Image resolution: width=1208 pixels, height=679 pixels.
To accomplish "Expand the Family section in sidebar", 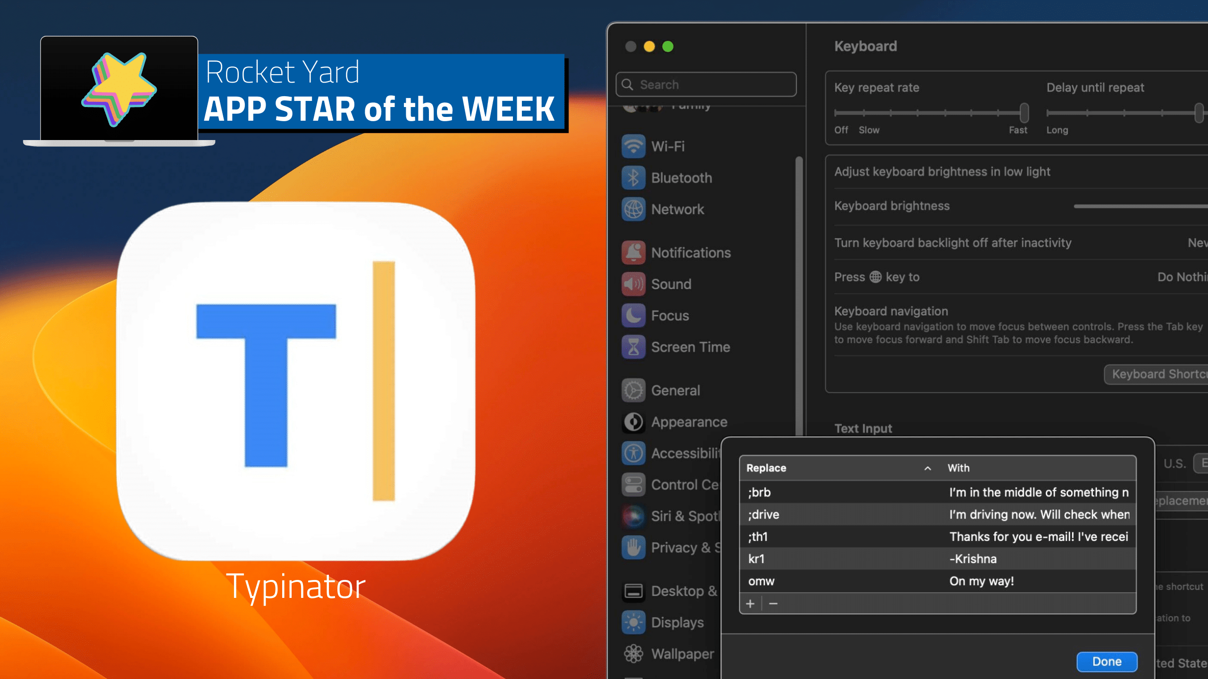I will [x=705, y=105].
